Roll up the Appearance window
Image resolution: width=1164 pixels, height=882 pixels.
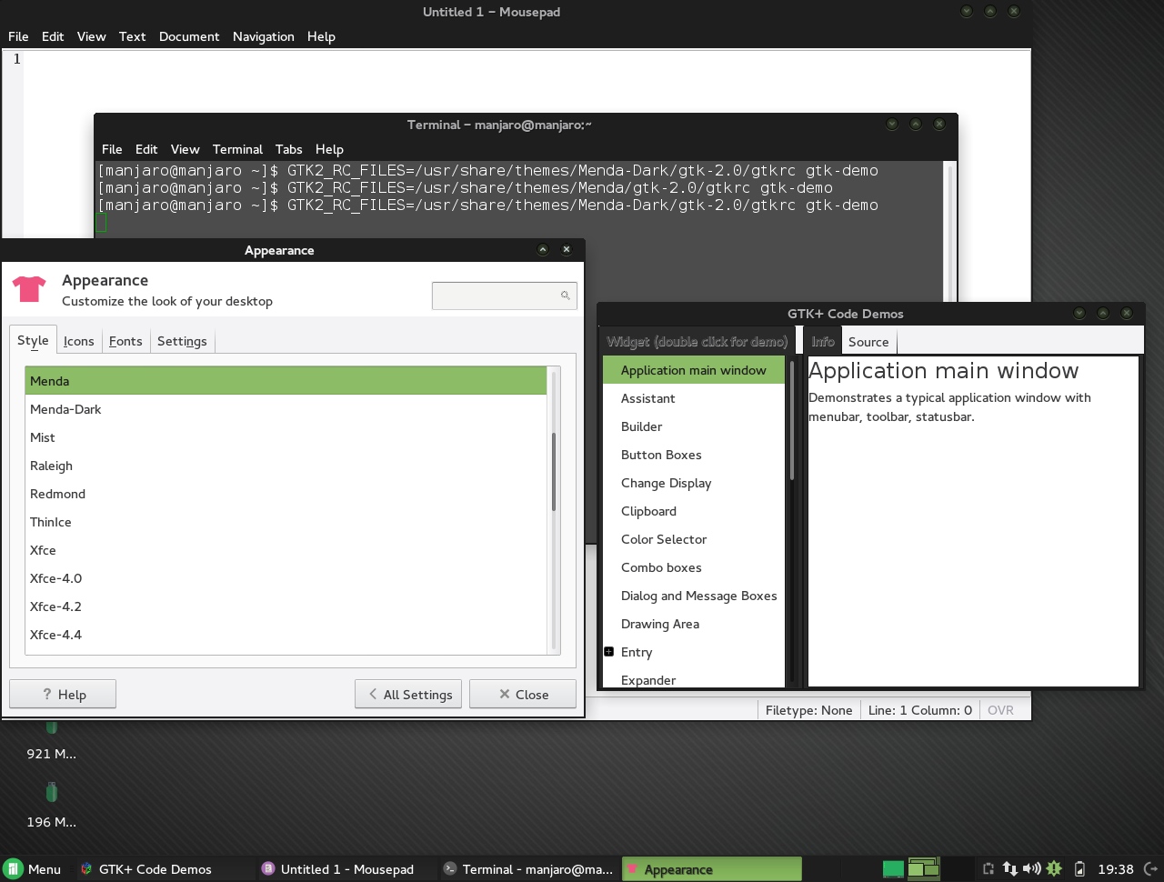543,250
